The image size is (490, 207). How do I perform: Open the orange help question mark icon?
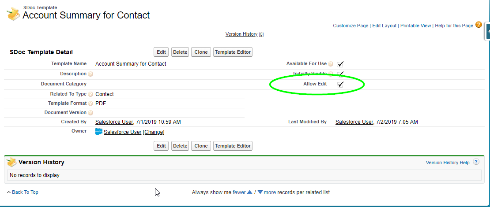tap(479, 25)
